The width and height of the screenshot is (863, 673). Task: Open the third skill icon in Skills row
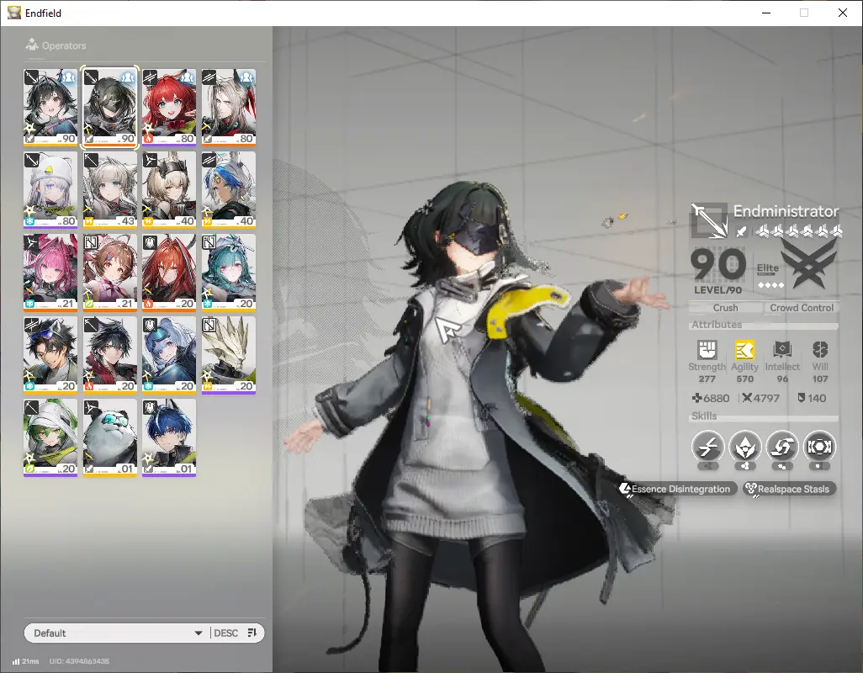coord(782,445)
